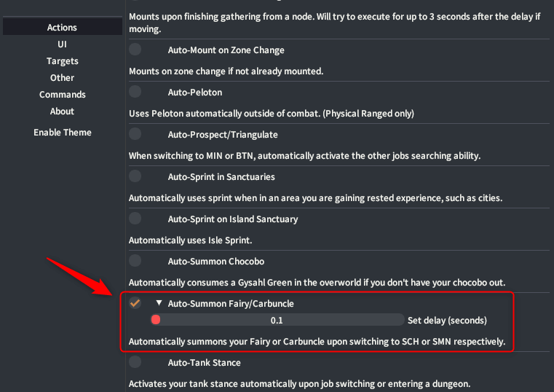
Task: Check the Auto-Sprint on Island Sanctuary box
Action: [x=135, y=219]
